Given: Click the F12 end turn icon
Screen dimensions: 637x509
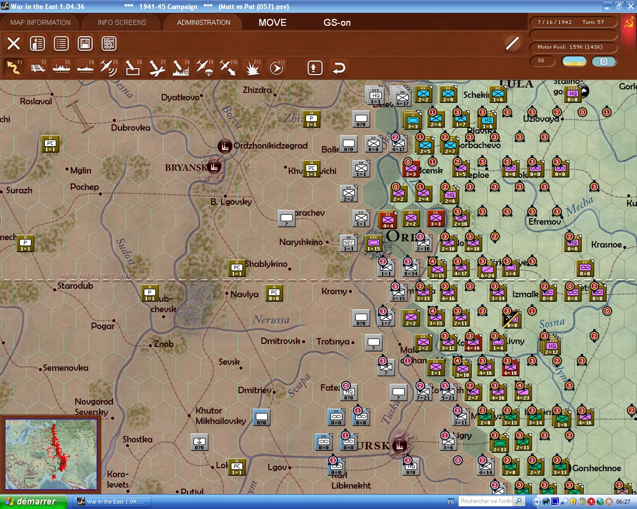Looking at the screenshot, I should click(x=276, y=68).
